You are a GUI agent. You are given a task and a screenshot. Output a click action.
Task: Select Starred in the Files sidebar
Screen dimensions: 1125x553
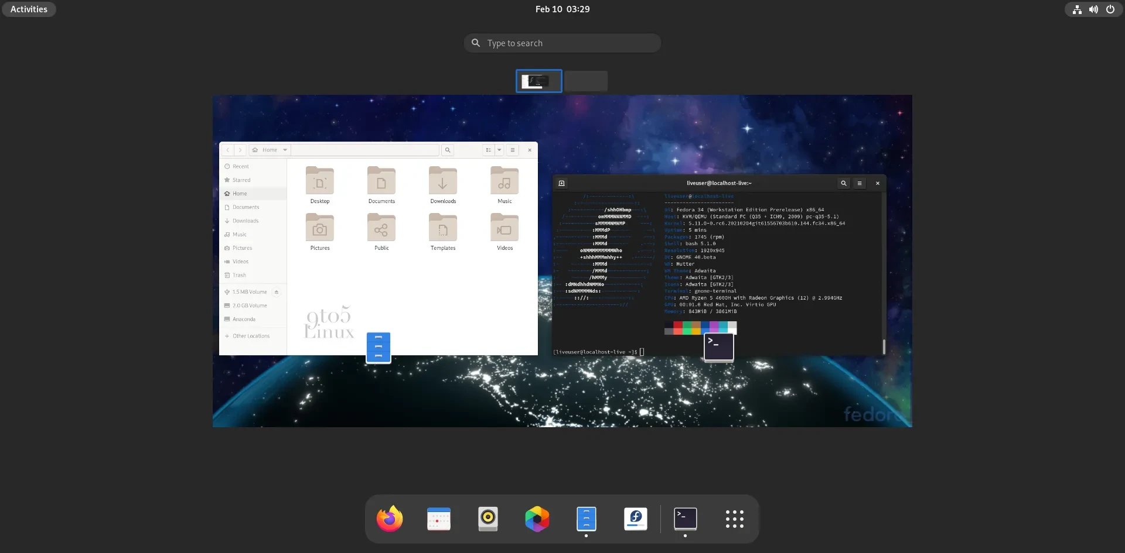pyautogui.click(x=253, y=180)
